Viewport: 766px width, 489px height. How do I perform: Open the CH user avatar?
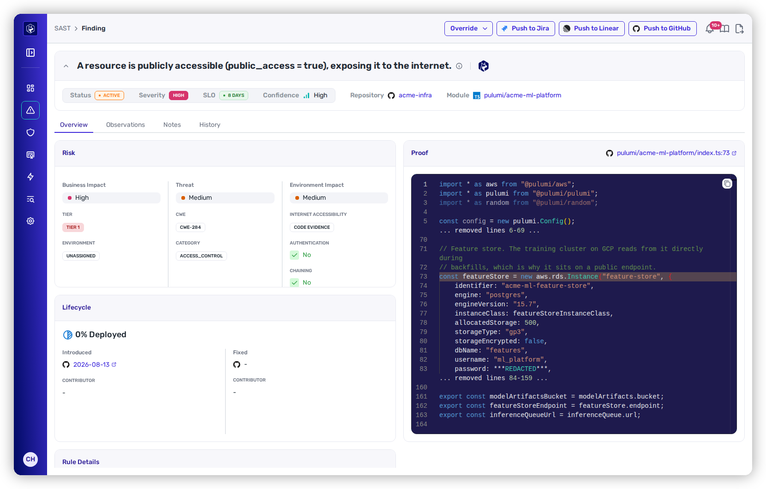30,459
